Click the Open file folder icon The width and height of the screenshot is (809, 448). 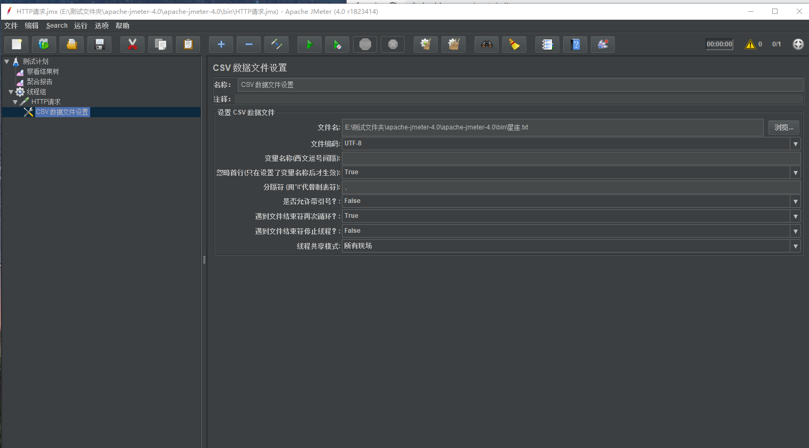[x=72, y=44]
